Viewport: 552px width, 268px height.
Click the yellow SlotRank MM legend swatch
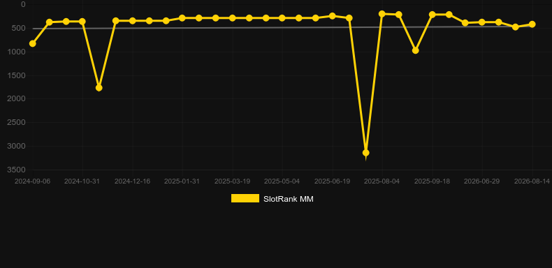click(x=245, y=198)
